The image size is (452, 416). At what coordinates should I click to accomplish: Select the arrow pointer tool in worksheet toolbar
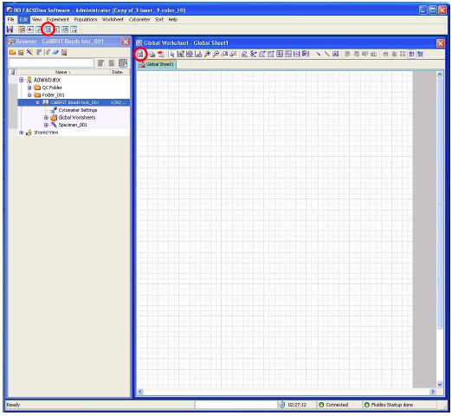[x=172, y=54]
